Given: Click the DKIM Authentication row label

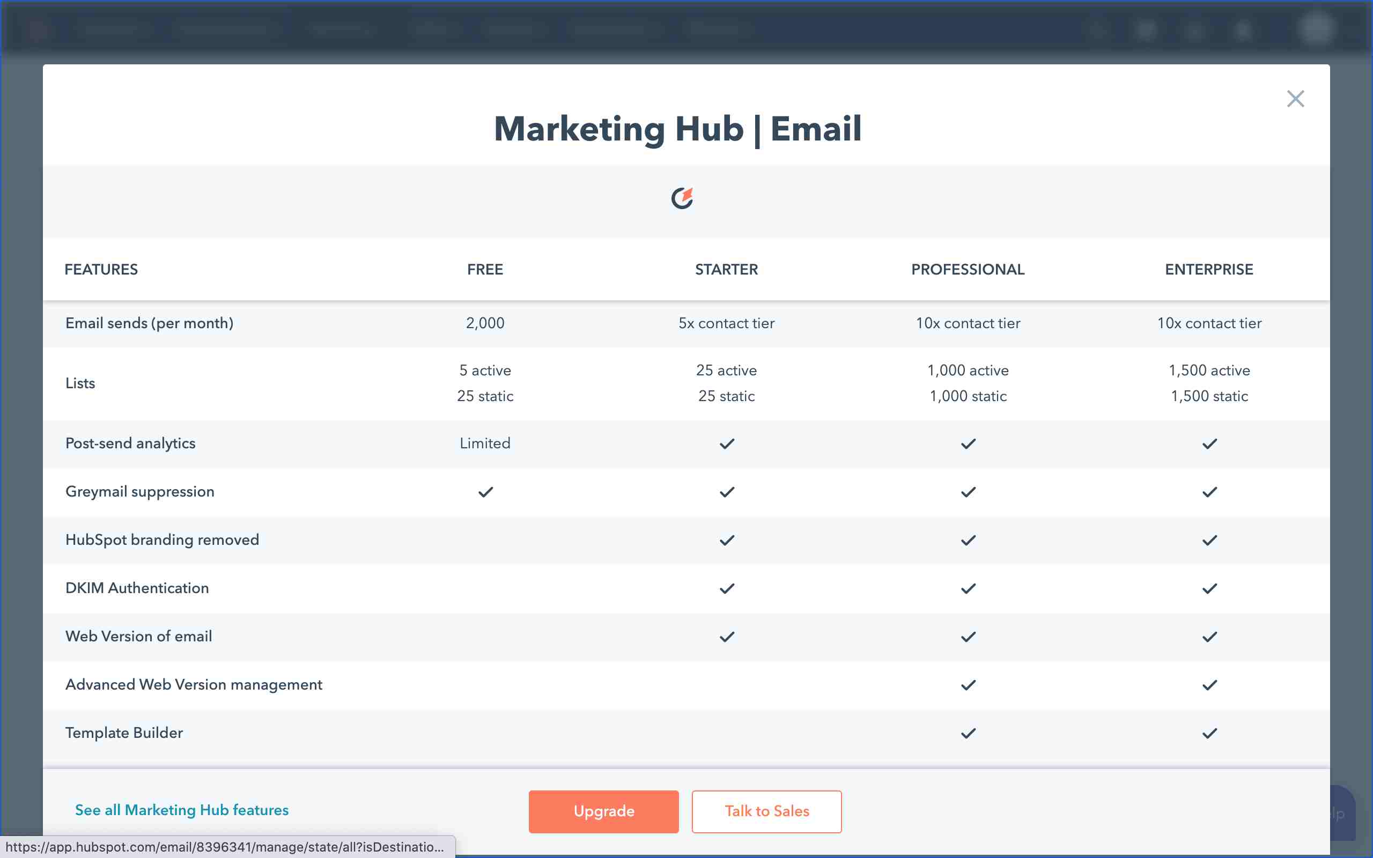Looking at the screenshot, I should [137, 587].
